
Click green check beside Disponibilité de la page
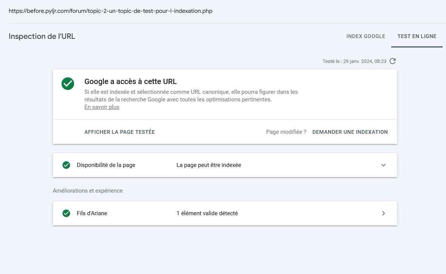[x=66, y=165]
